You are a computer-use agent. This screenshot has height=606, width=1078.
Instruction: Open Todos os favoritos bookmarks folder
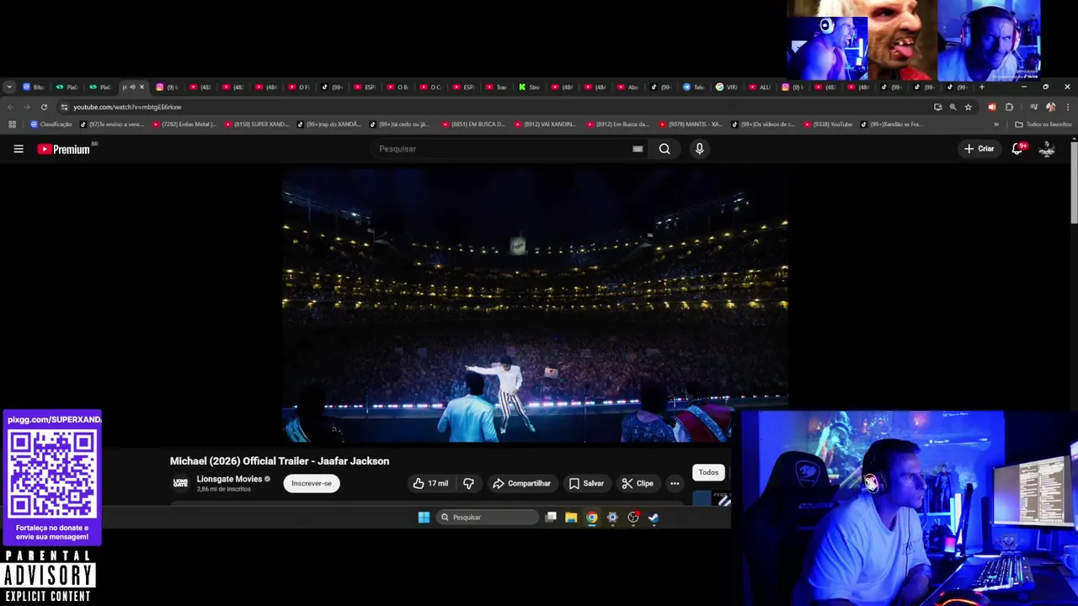point(1043,125)
